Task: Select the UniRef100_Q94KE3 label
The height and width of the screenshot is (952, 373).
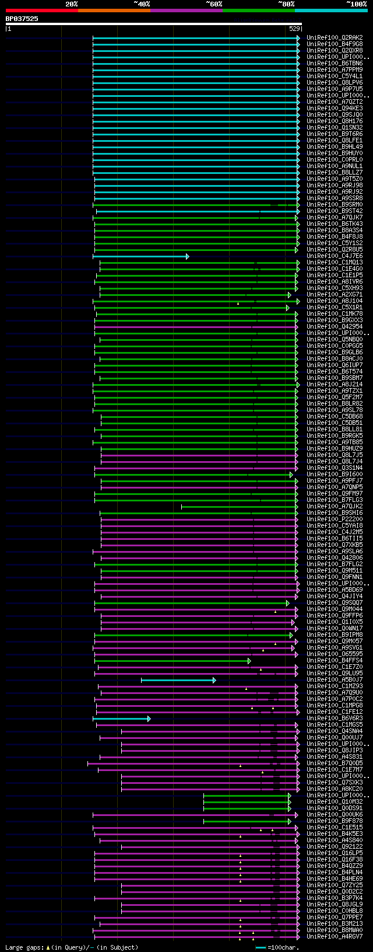Action: (335, 109)
